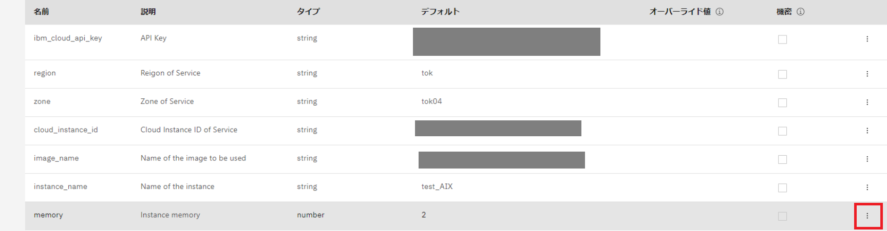Open overflow menu for instance_name row

click(867, 187)
